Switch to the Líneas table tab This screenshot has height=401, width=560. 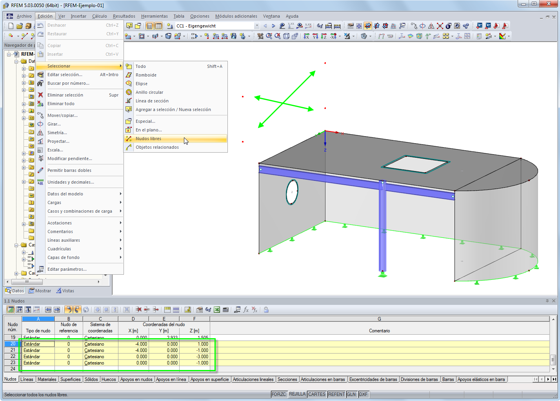tap(27, 379)
